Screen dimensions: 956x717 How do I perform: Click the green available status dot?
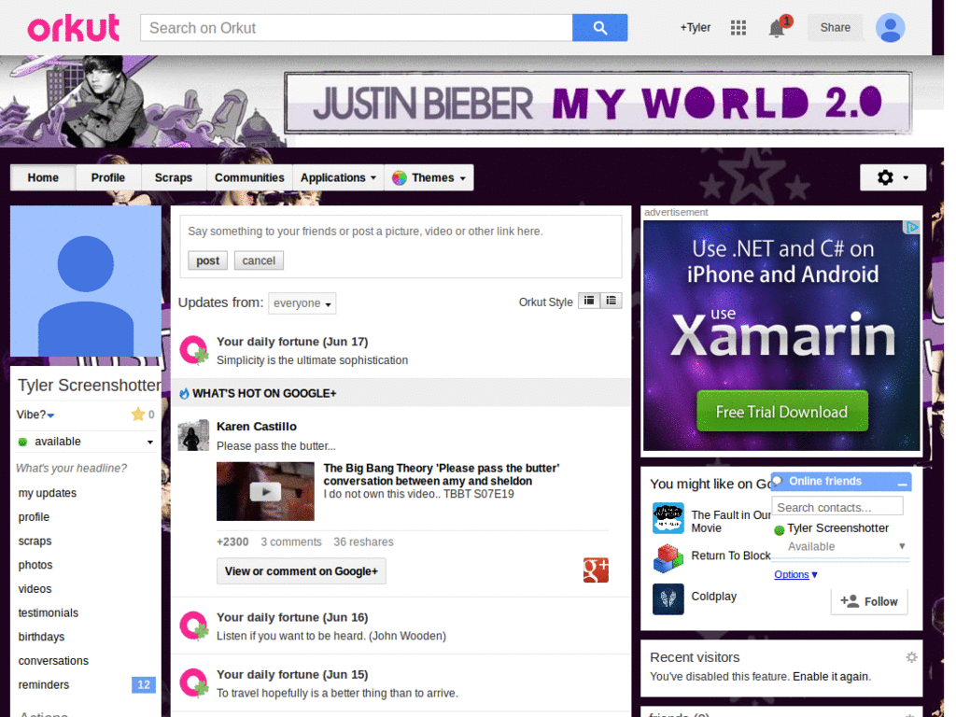coord(22,442)
